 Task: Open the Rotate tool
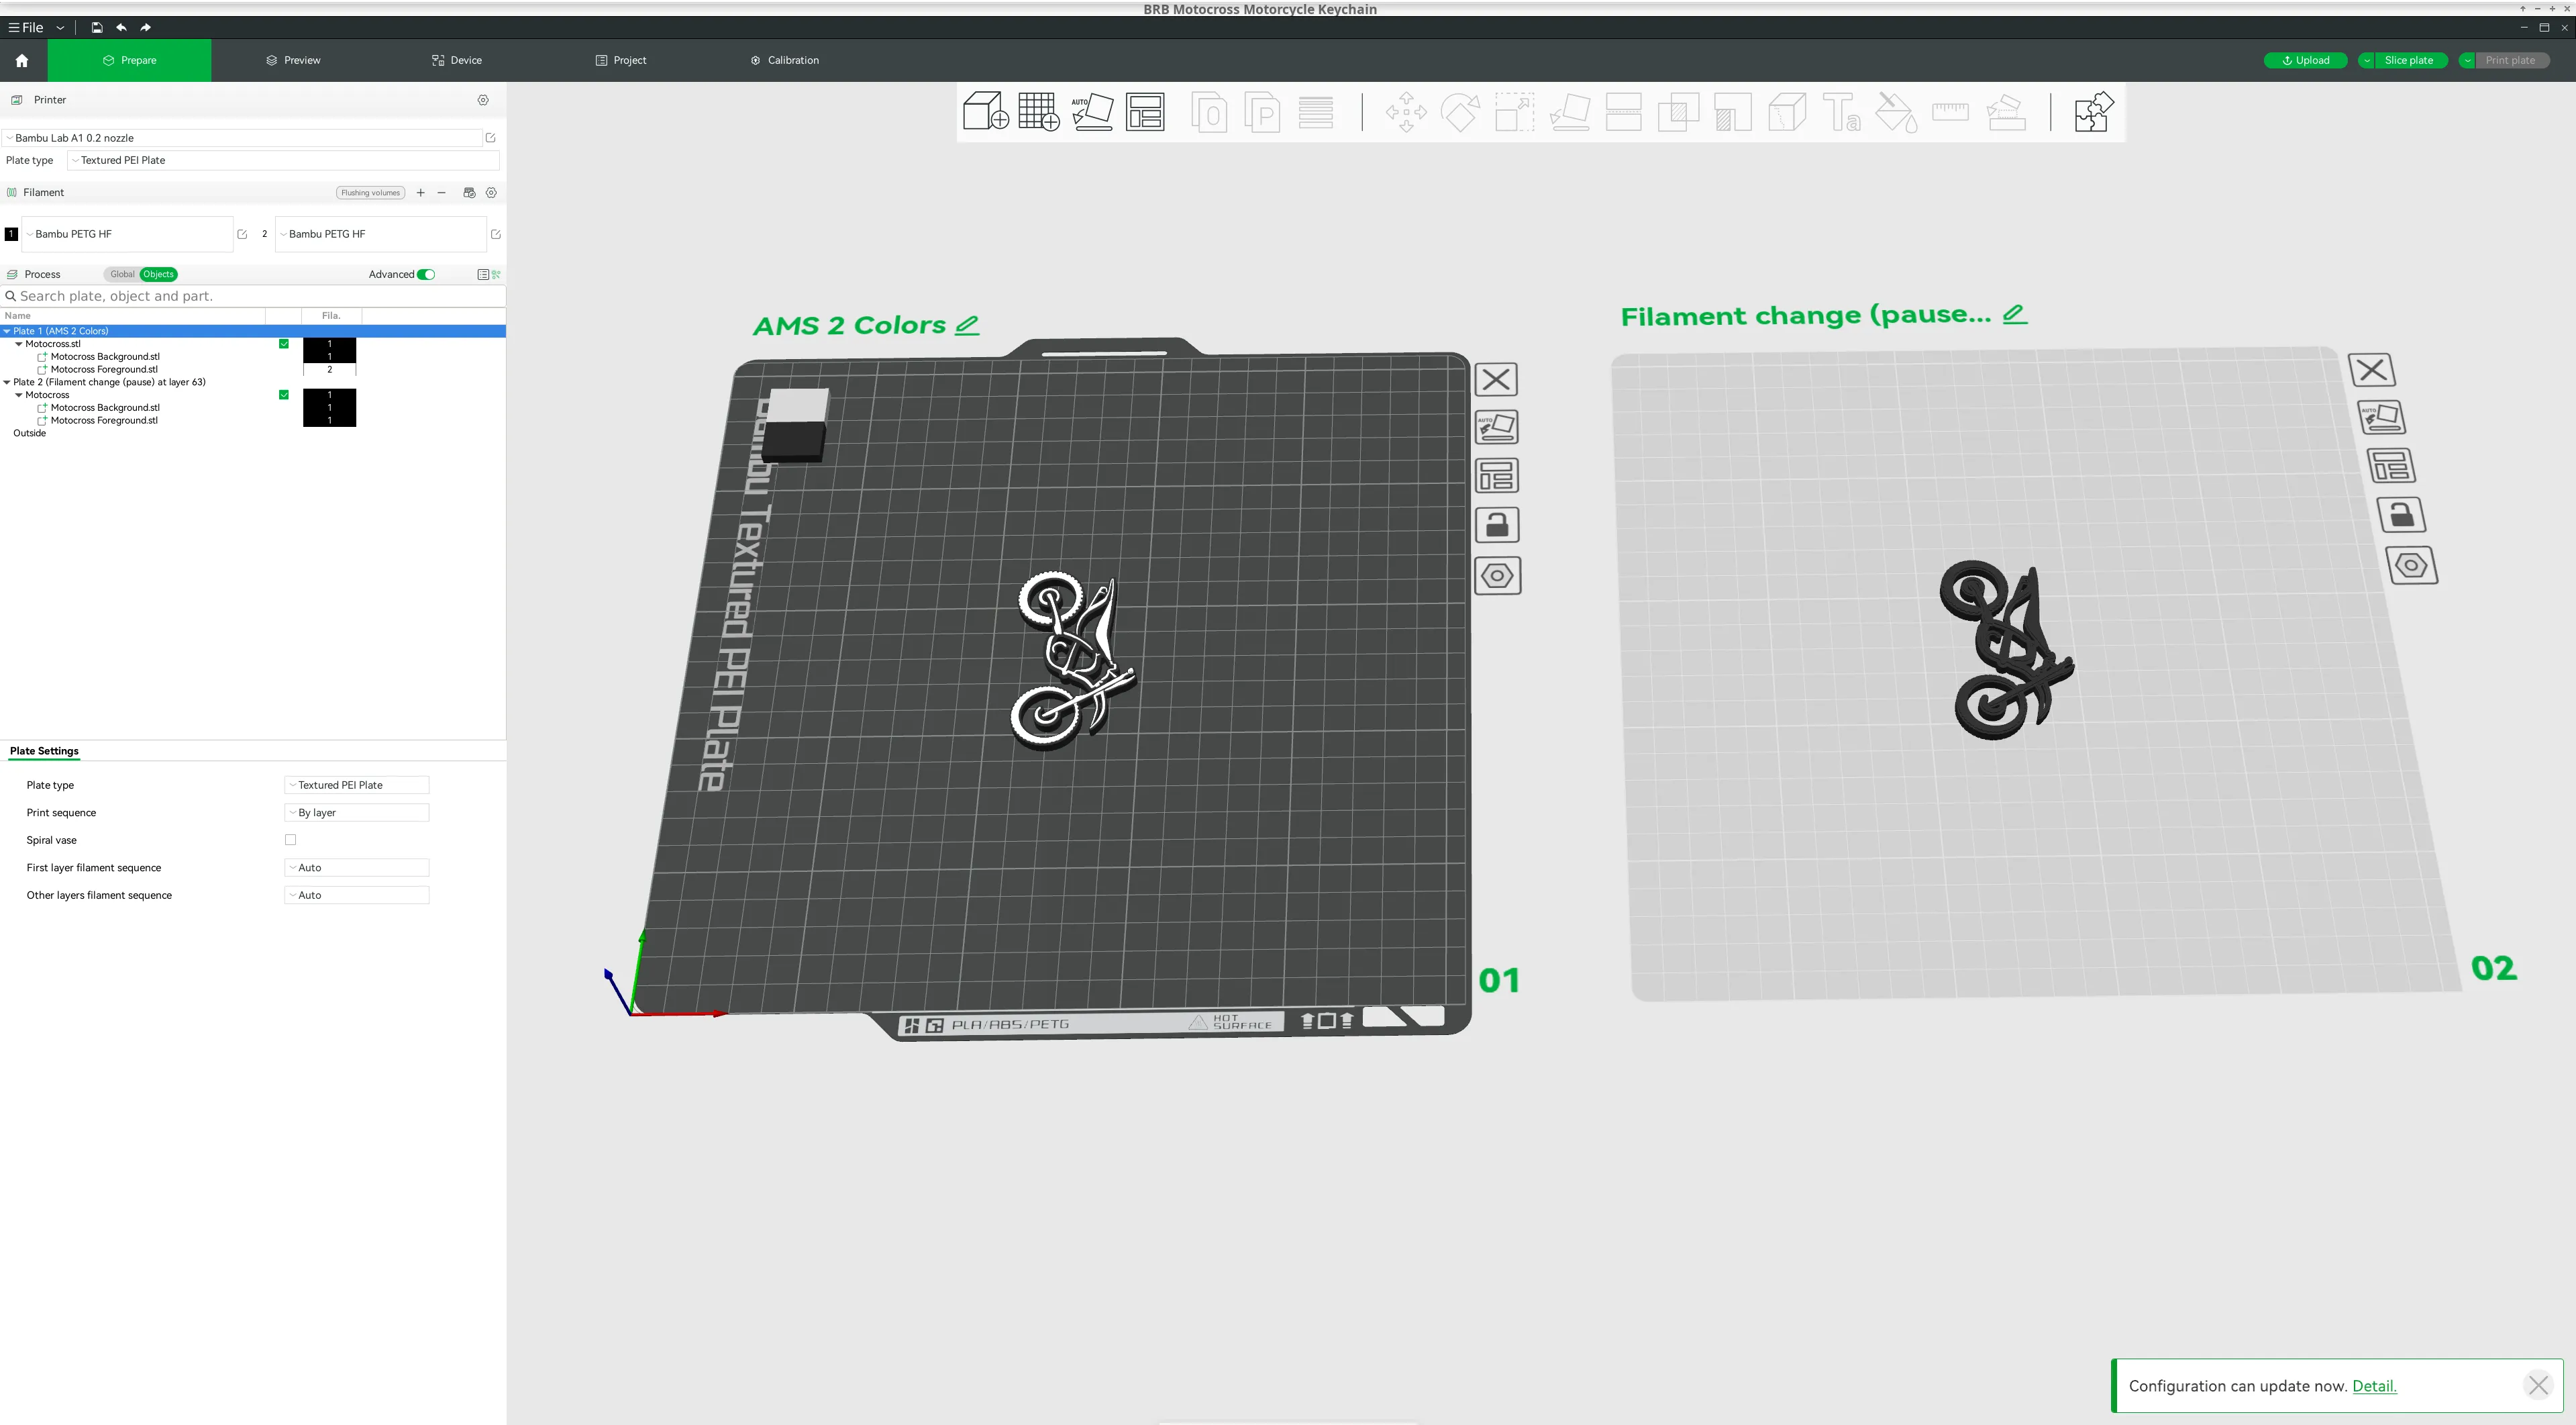1461,111
